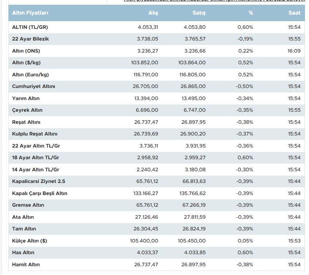Open Kapalicarsi Ziynet 2.5 row
The height and width of the screenshot is (275, 309).
157,182
